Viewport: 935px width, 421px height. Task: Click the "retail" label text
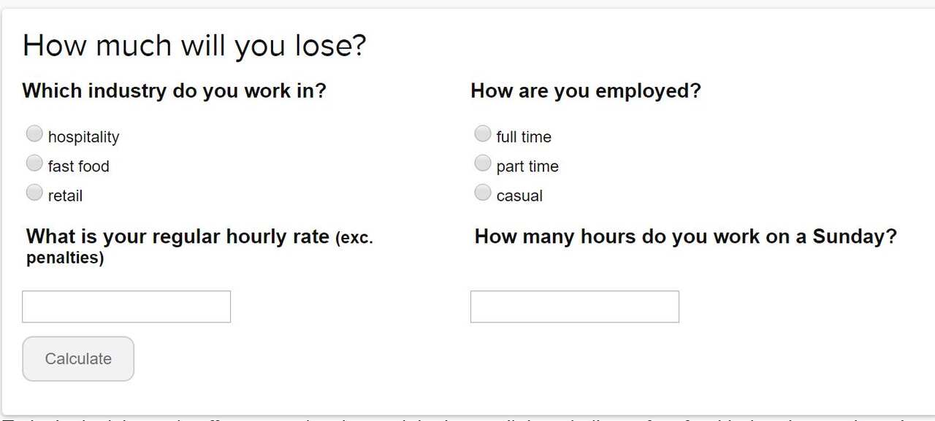65,196
